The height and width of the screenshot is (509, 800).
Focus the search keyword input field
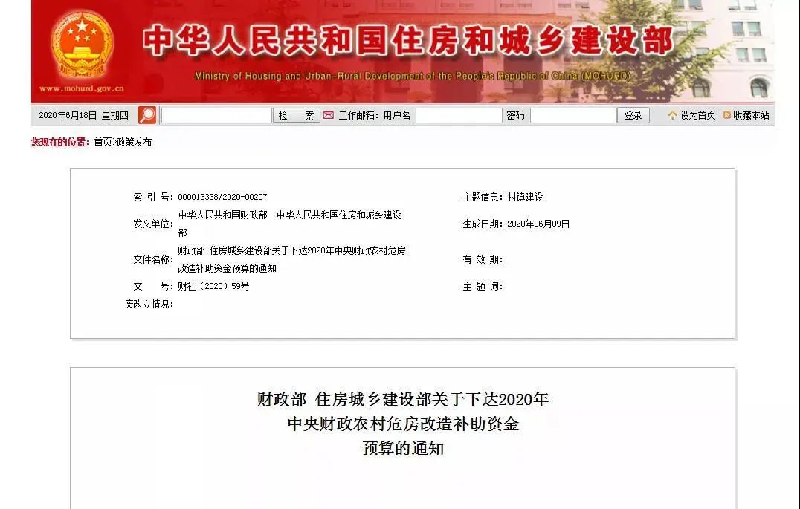[x=216, y=115]
